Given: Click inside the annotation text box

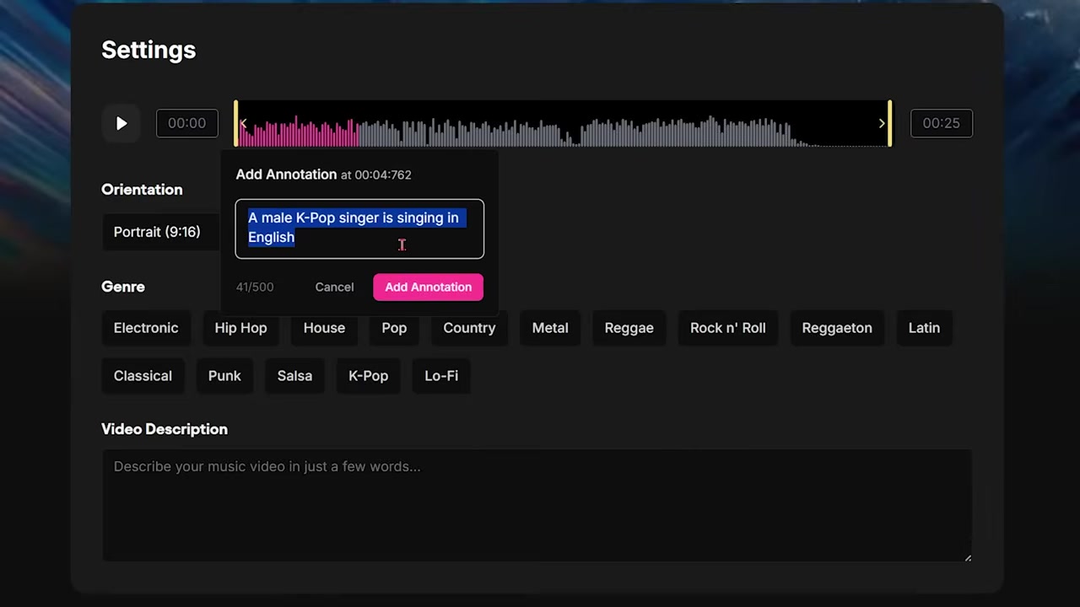Looking at the screenshot, I should pyautogui.click(x=359, y=228).
